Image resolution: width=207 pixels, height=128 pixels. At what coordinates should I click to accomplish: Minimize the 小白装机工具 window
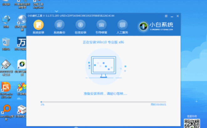tap(172, 15)
